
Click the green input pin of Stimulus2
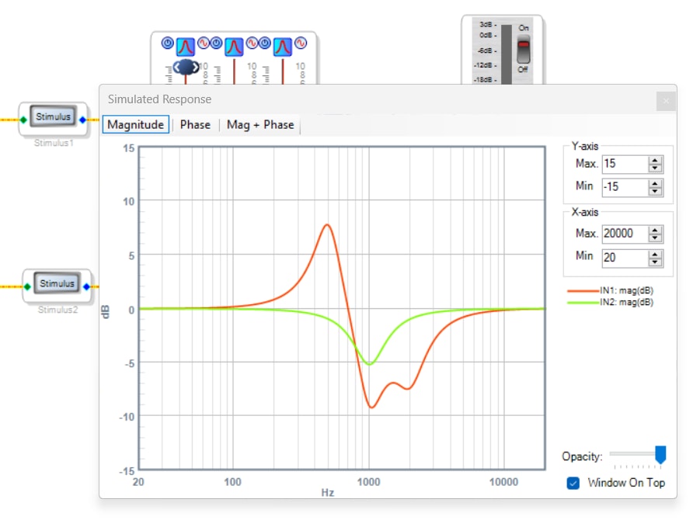28,286
